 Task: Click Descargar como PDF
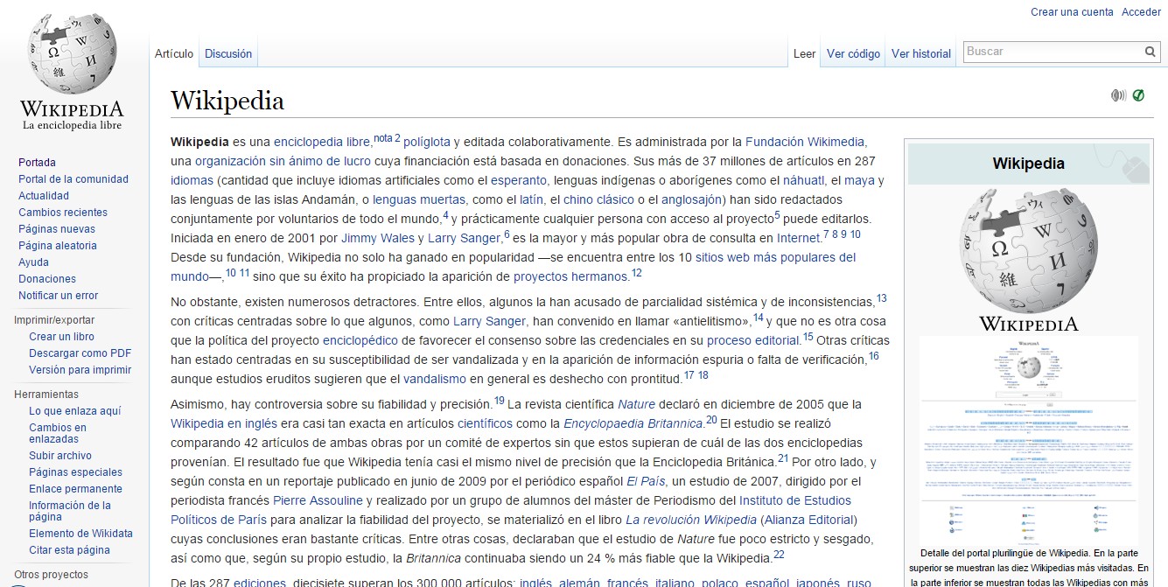click(80, 353)
